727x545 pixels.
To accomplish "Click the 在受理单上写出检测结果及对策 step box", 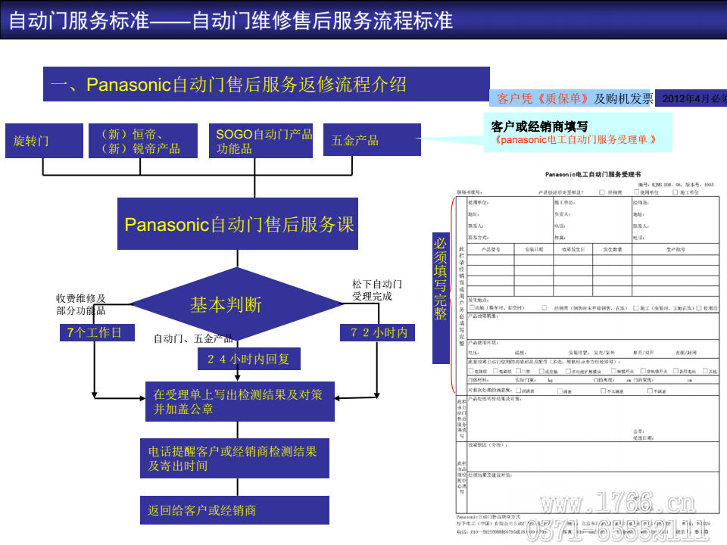I will pyautogui.click(x=239, y=401).
